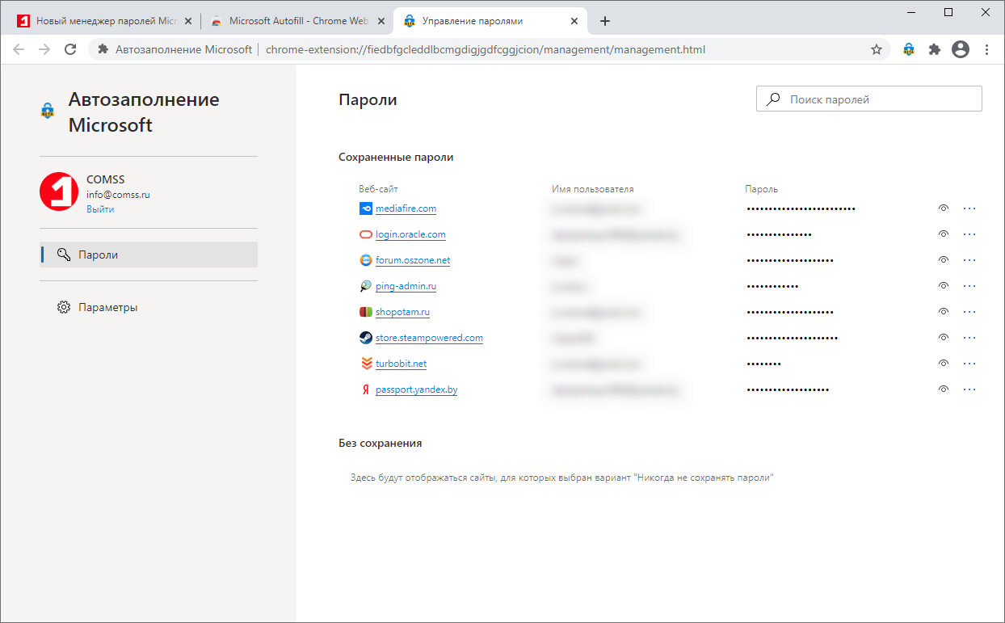Click the info@comss.ru account email

118,195
